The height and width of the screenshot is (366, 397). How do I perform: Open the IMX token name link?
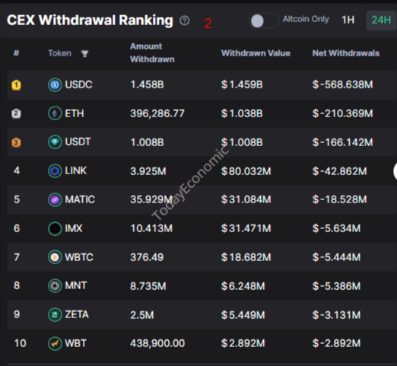pos(74,228)
